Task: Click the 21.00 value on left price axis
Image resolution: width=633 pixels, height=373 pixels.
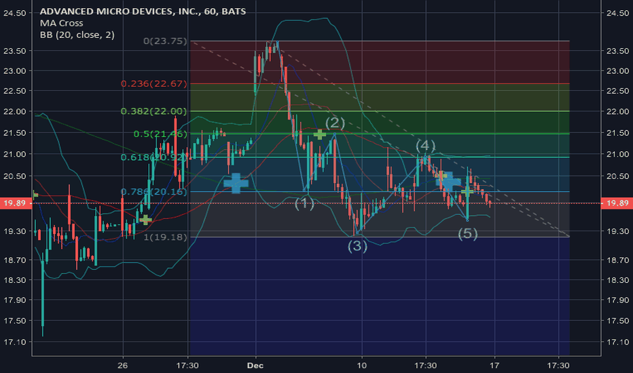Action: coord(14,154)
